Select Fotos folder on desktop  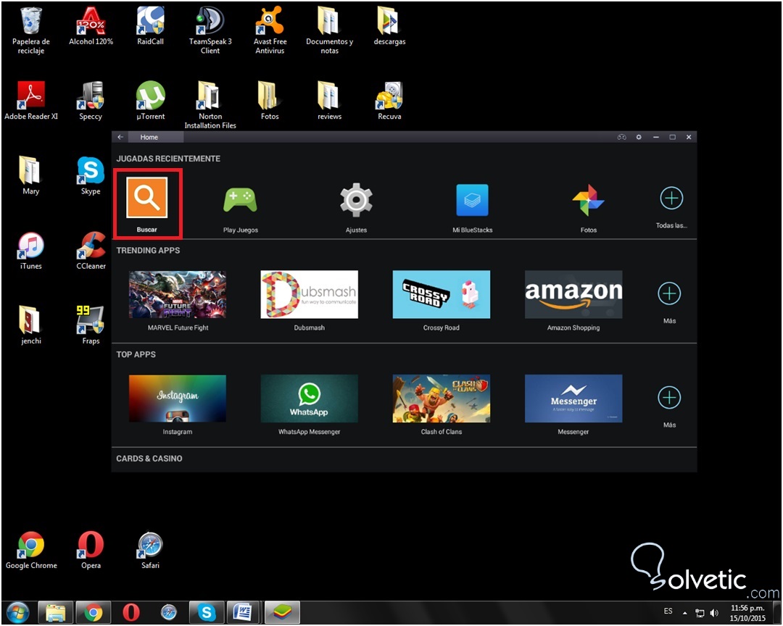point(270,101)
